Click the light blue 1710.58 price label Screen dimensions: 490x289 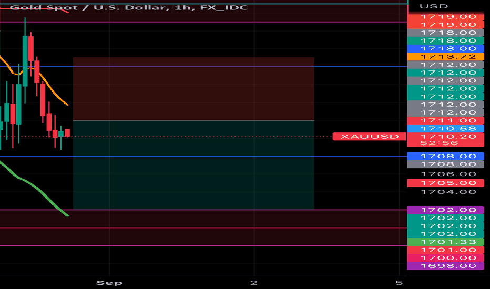pos(446,128)
